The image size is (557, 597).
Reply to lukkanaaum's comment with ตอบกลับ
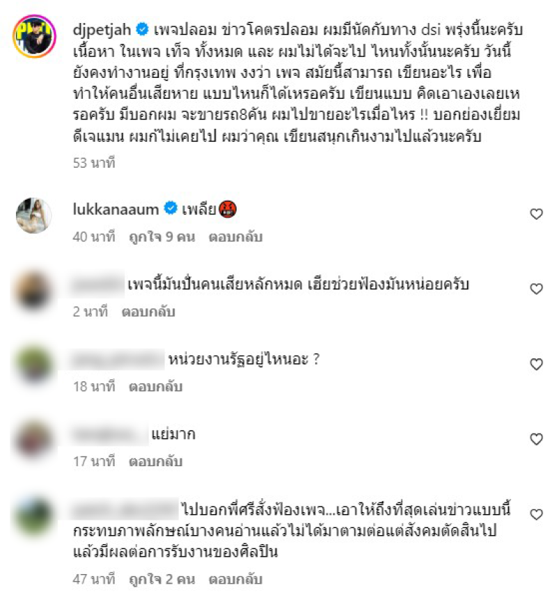tap(235, 237)
